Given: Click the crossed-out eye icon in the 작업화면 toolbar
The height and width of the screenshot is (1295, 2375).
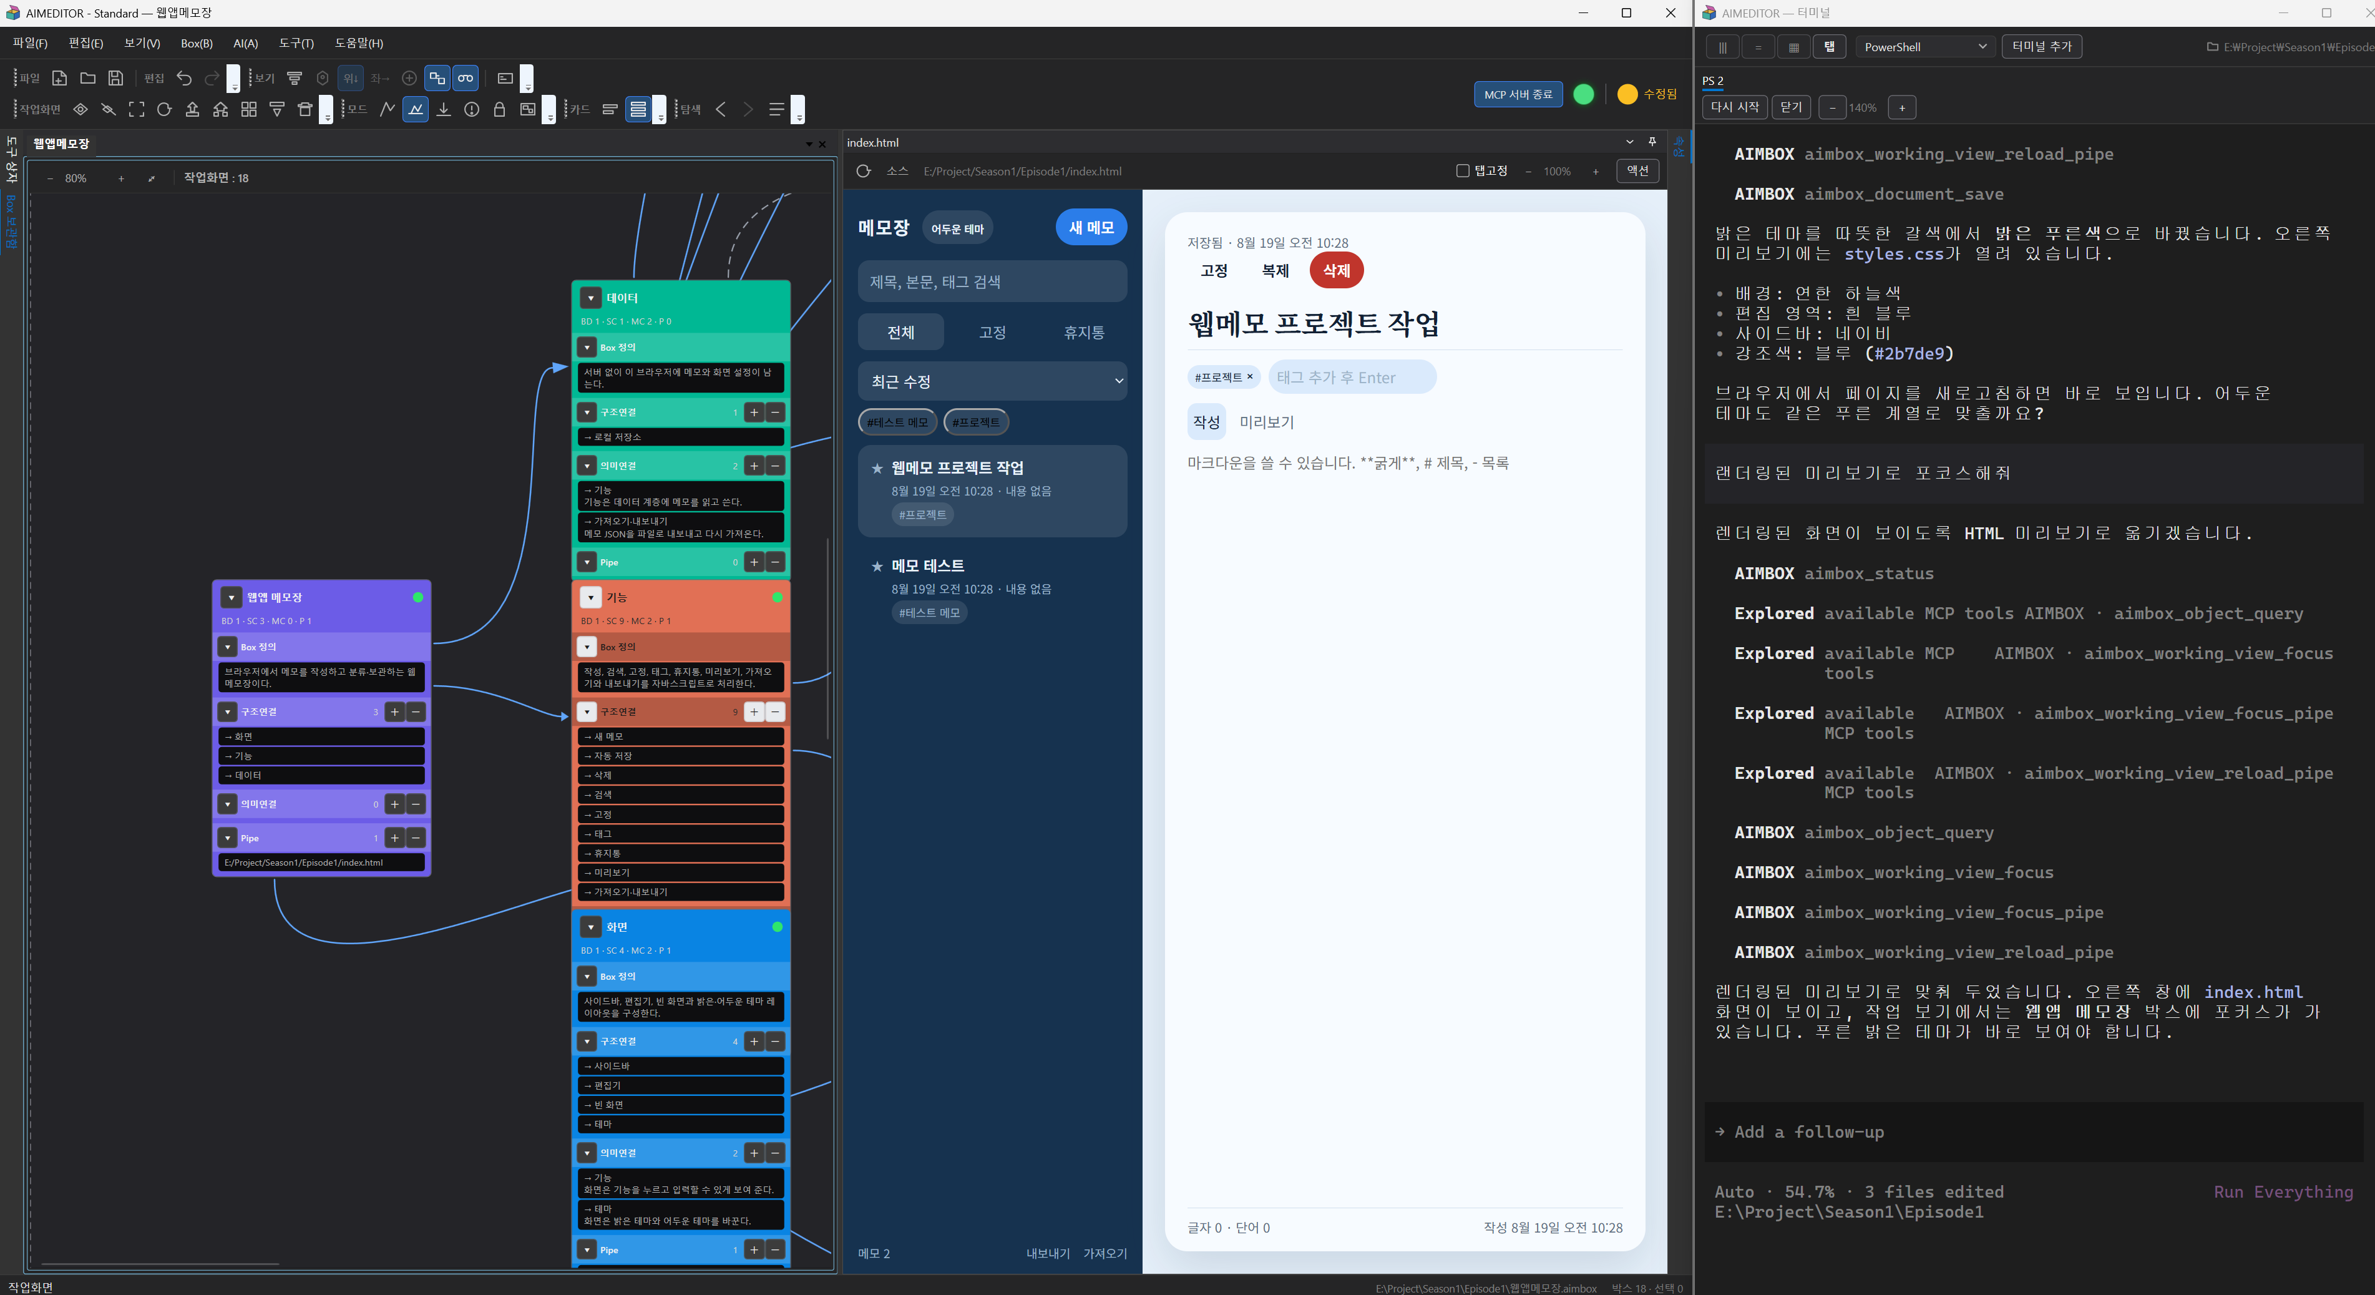Looking at the screenshot, I should click(x=108, y=110).
